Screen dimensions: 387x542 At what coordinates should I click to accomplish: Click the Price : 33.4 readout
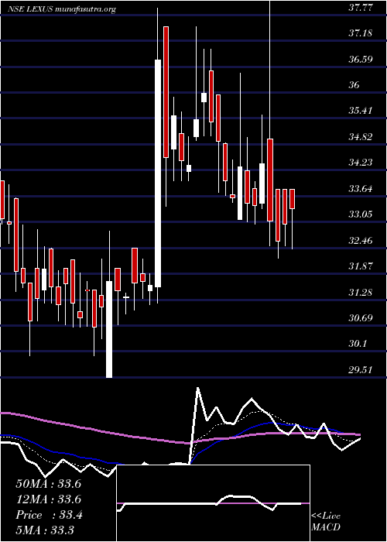pos(48,516)
